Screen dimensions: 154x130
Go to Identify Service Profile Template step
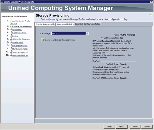[x=20, y=22]
